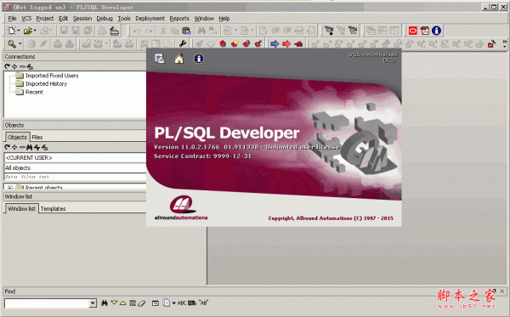
Task: Switch to the Templates tab
Action: tap(53, 209)
